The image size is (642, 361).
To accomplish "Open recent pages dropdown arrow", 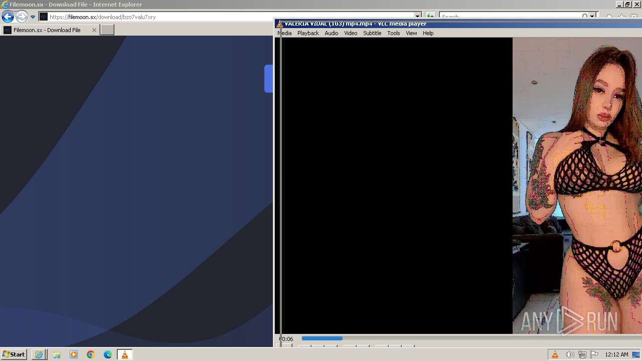I will click(33, 17).
